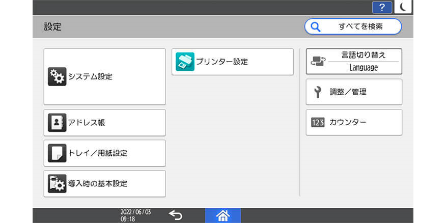The width and height of the screenshot is (446, 223).
Task: Tap the 123 counter icon
Action: point(318,123)
